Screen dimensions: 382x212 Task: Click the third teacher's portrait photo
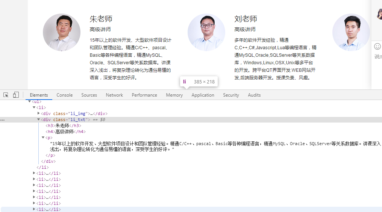click(x=351, y=32)
